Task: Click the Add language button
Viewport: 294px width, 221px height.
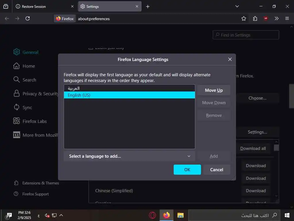Action: (x=214, y=156)
